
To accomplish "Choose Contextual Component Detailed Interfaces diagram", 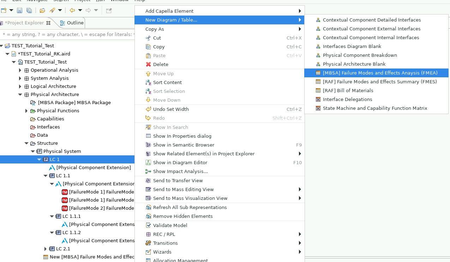I will (376, 20).
